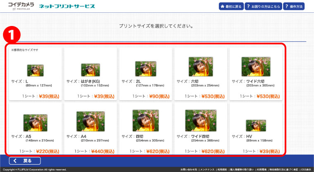Choose the HV print size
Image resolution: width=314 pixels, height=172 pixels.
[x=255, y=125]
